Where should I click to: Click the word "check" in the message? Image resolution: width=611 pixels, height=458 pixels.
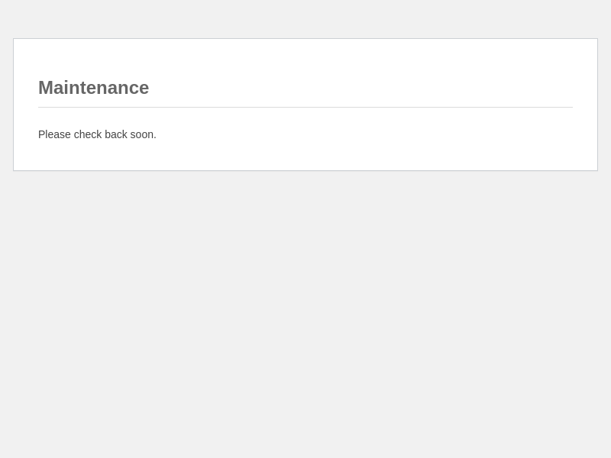click(x=88, y=134)
